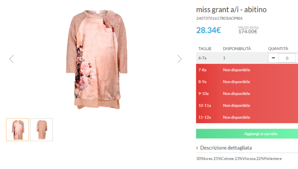Decrease quantity with the minus button
Screen dimensions: 298x169
coord(273,58)
